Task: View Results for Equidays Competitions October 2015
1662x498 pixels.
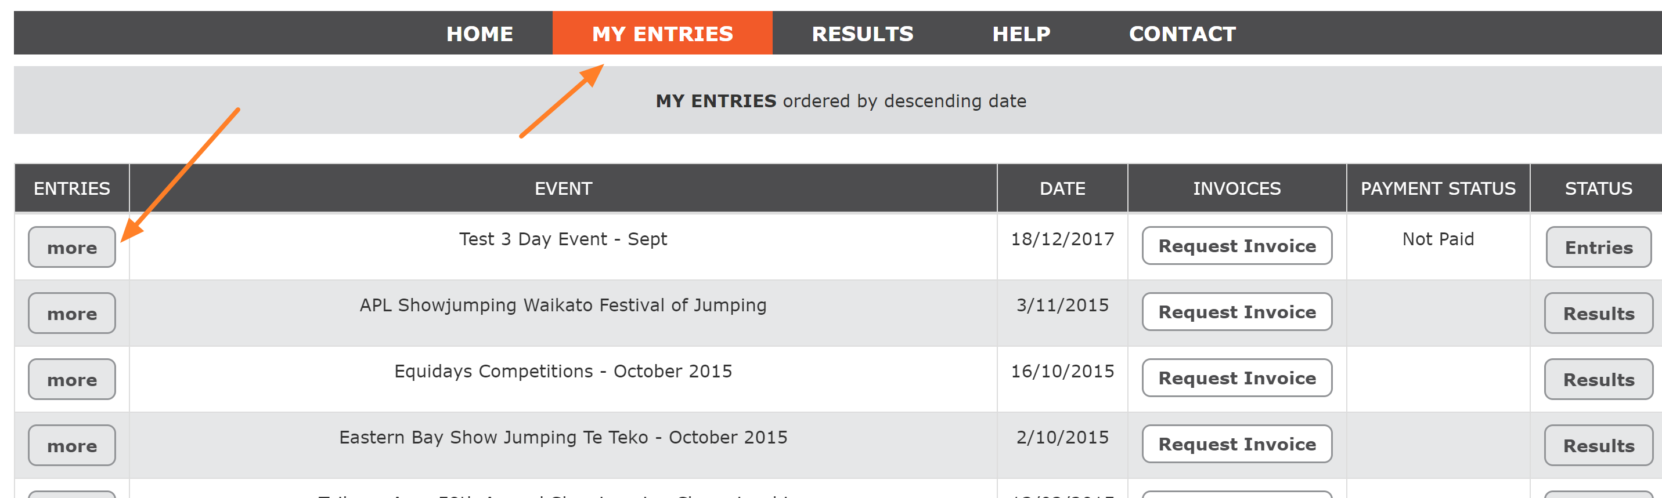Action: pos(1598,380)
